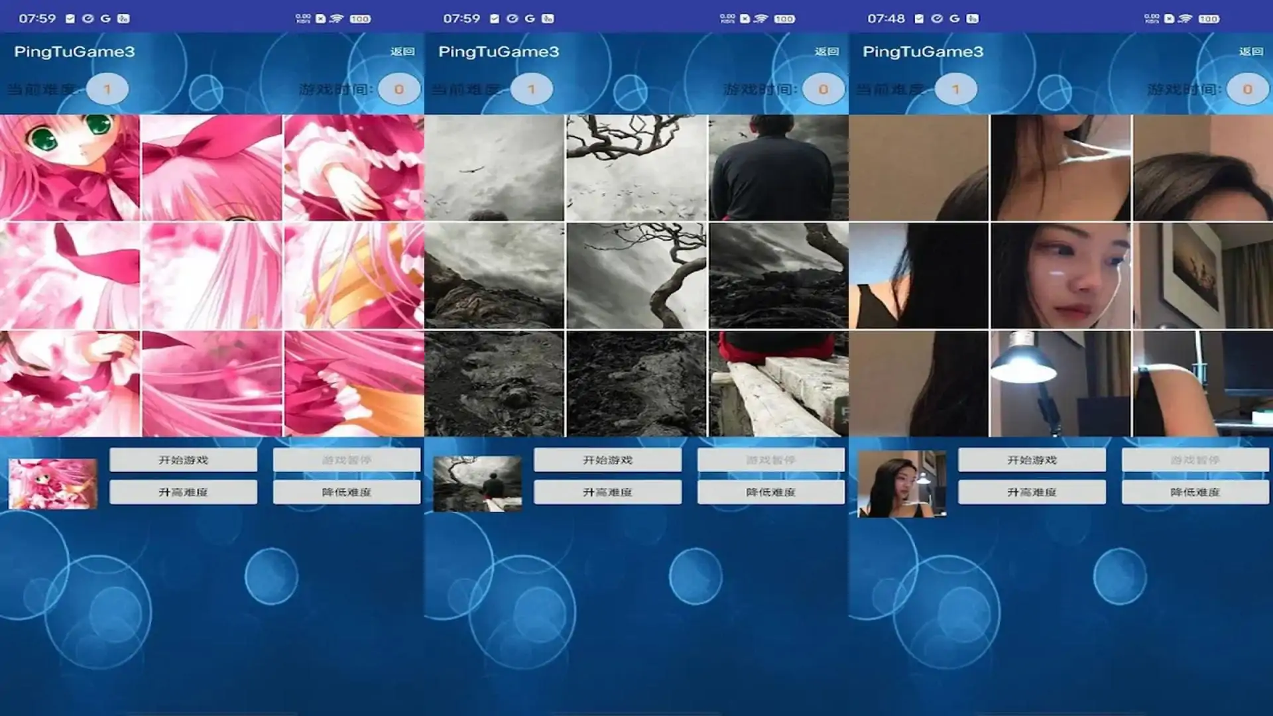Image resolution: width=1273 pixels, height=716 pixels.
Task: Click greyed 游戏暂停 button on gray tree screen
Action: click(x=771, y=459)
